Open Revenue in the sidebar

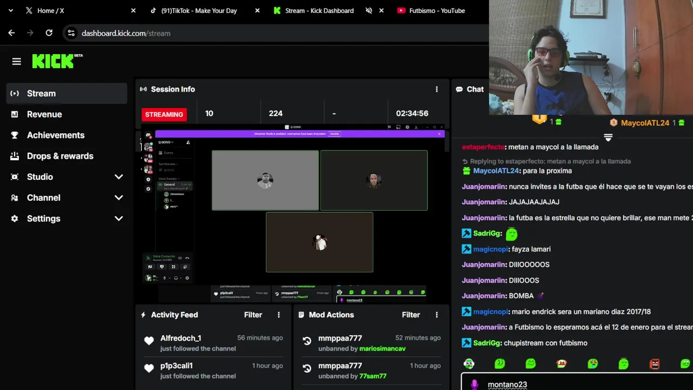click(67, 114)
